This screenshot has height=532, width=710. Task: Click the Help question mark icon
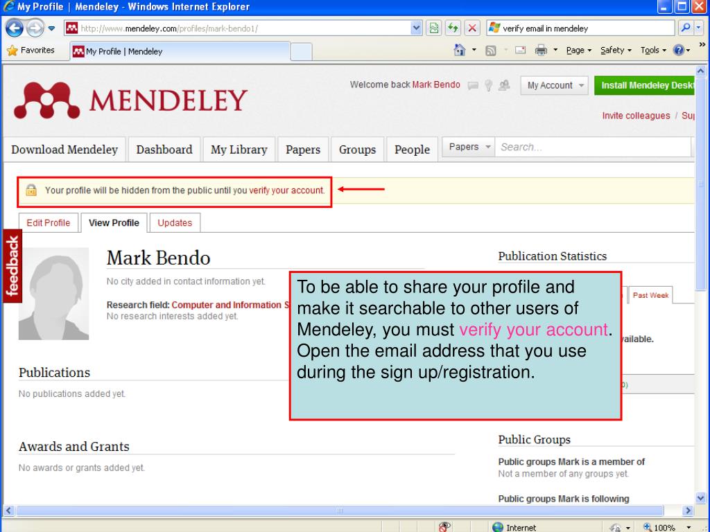[x=678, y=50]
